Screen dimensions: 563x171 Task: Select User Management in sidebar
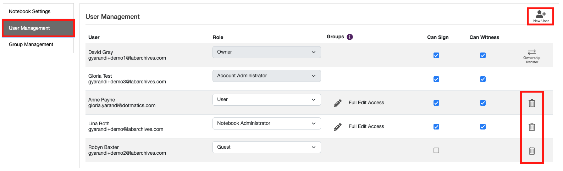[x=29, y=28]
